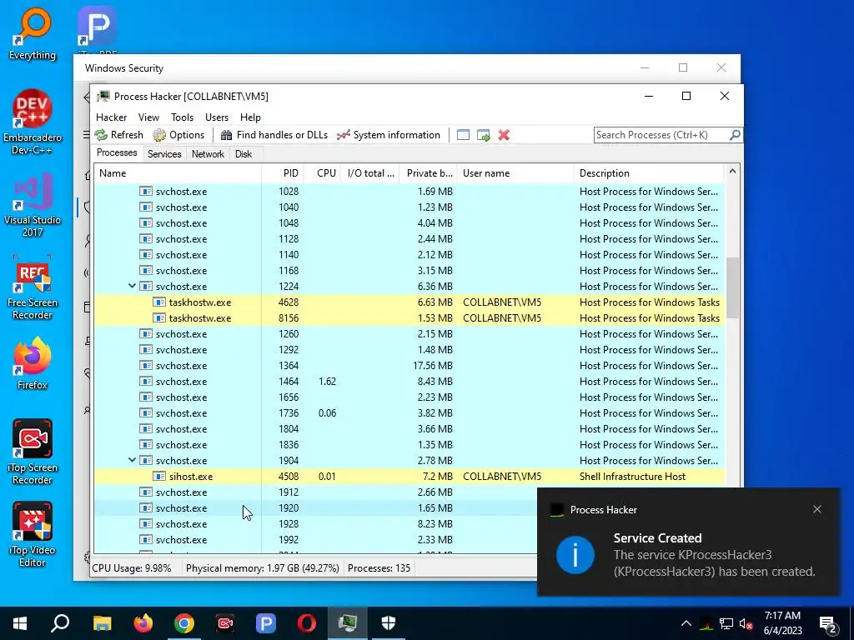
Task: Click the process list vertical scrollbar thumb
Action: [732, 287]
